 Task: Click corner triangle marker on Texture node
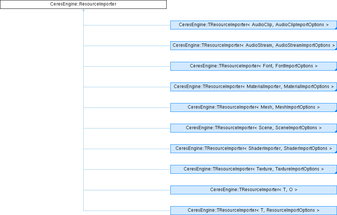pyautogui.click(x=335, y=172)
